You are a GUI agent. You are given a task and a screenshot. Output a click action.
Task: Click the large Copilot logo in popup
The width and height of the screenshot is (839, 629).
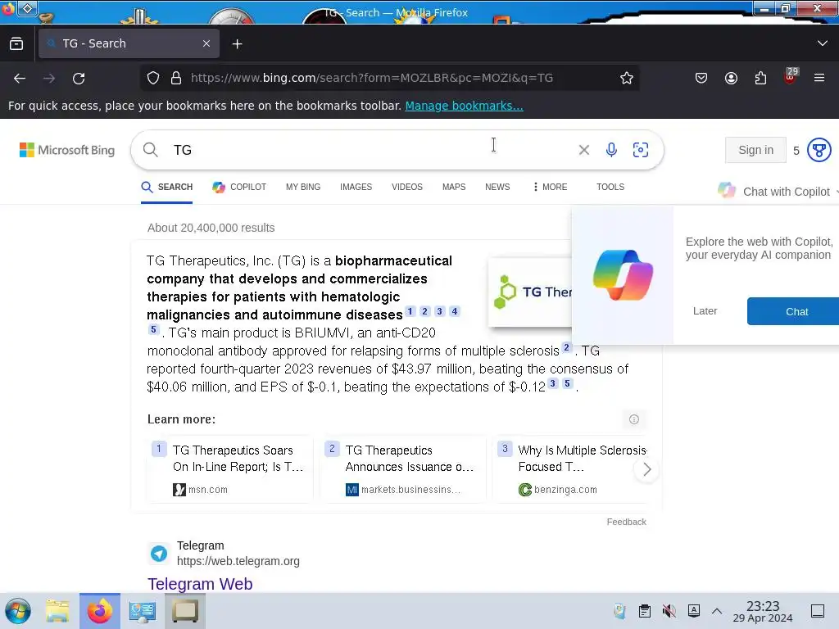tap(623, 275)
